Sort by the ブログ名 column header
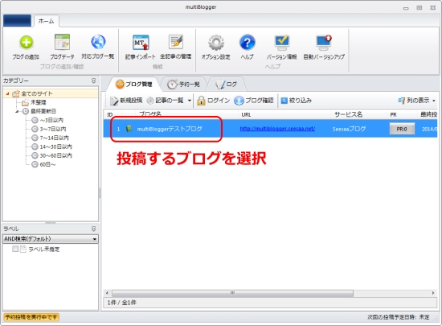442x326 pixels. click(150, 114)
